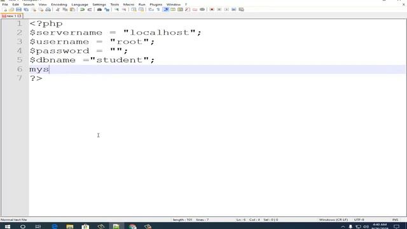Click the user defined language icon
This screenshot has width=407, height=229.
click(173, 10)
